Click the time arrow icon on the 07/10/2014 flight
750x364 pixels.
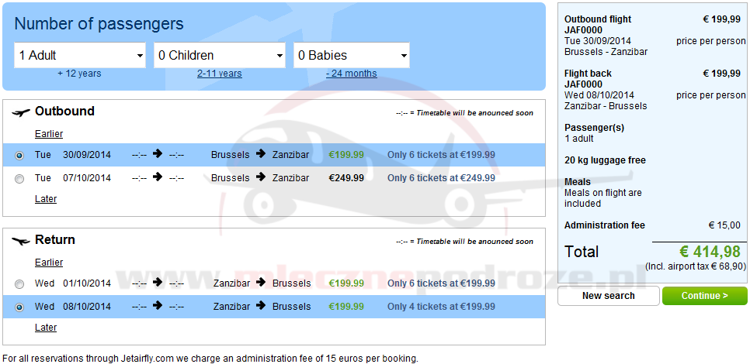click(158, 177)
